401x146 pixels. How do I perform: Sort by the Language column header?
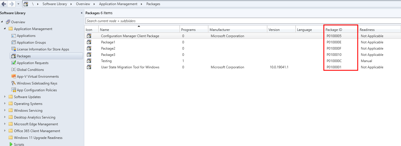pos(310,29)
